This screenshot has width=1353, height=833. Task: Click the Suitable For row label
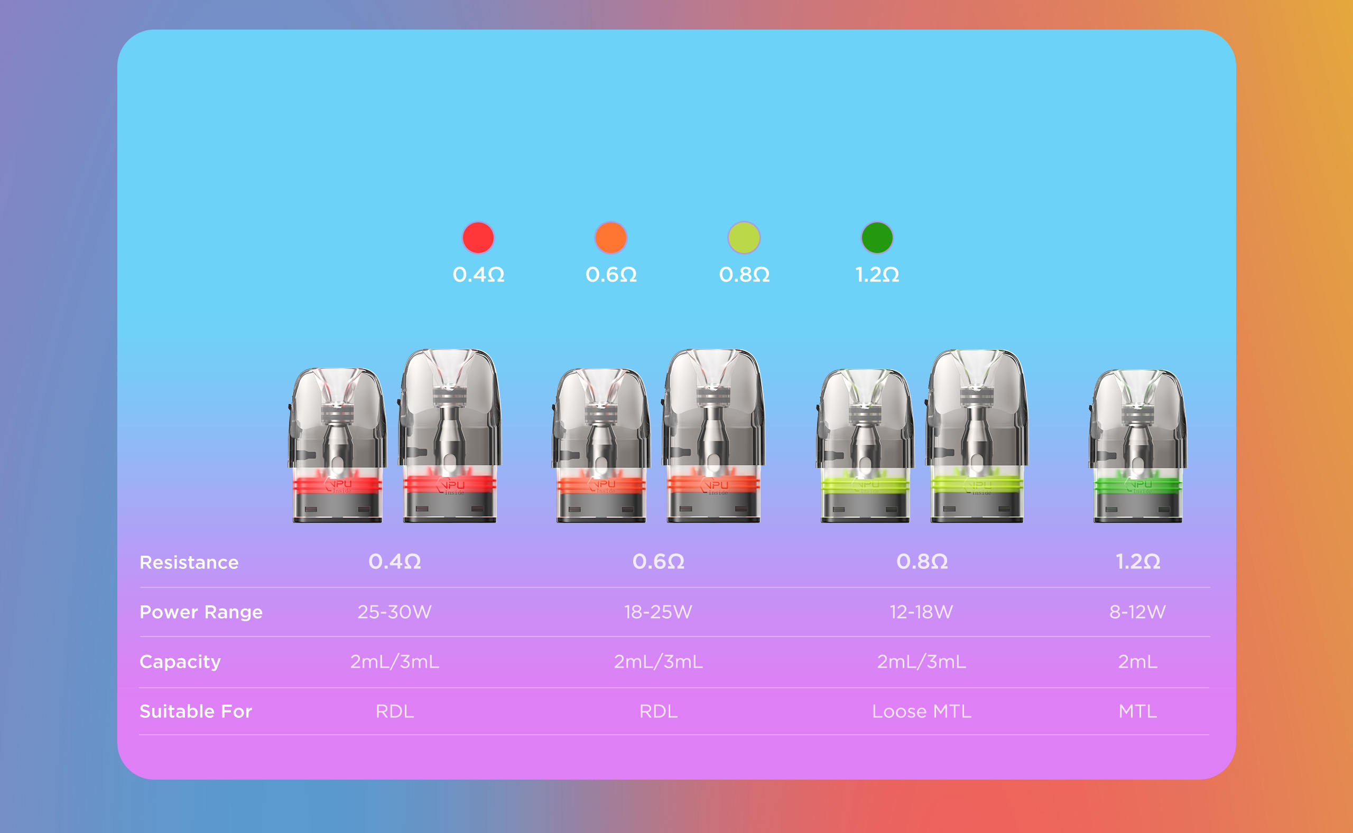[196, 711]
